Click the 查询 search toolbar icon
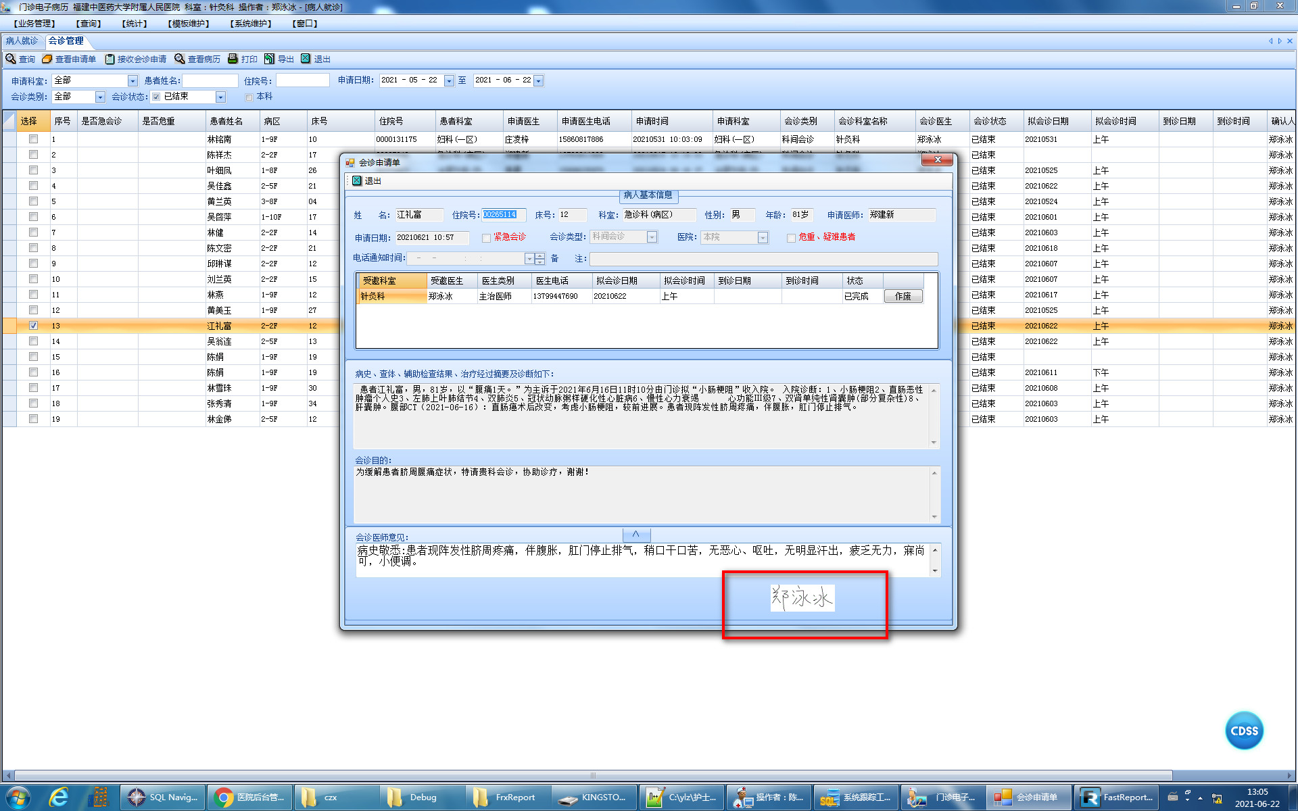The height and width of the screenshot is (811, 1298). 11,59
